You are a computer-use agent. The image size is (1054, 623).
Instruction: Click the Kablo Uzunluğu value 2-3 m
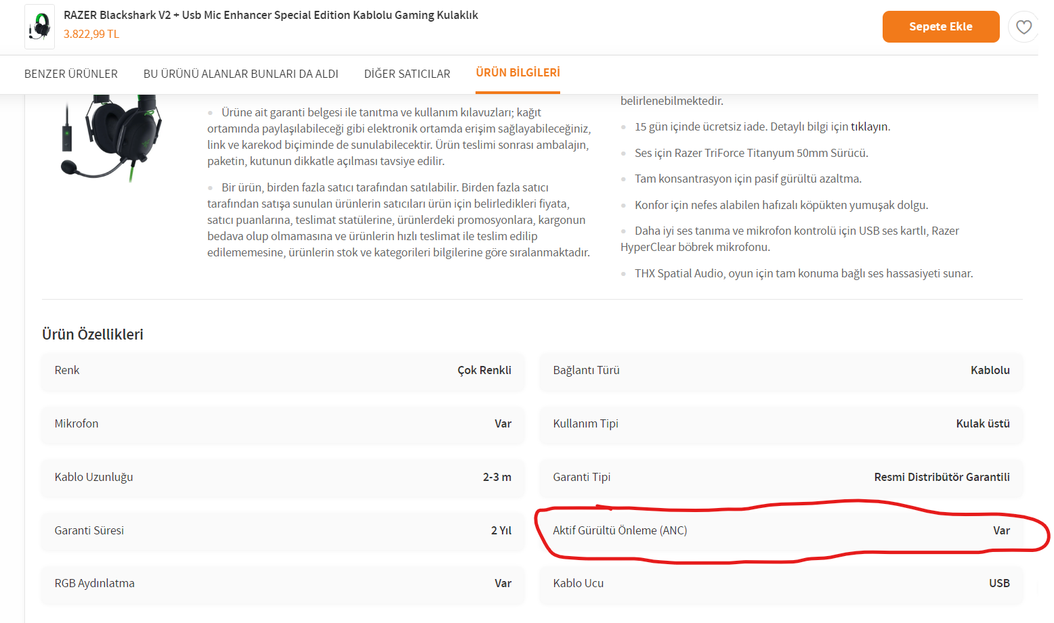pyautogui.click(x=497, y=477)
